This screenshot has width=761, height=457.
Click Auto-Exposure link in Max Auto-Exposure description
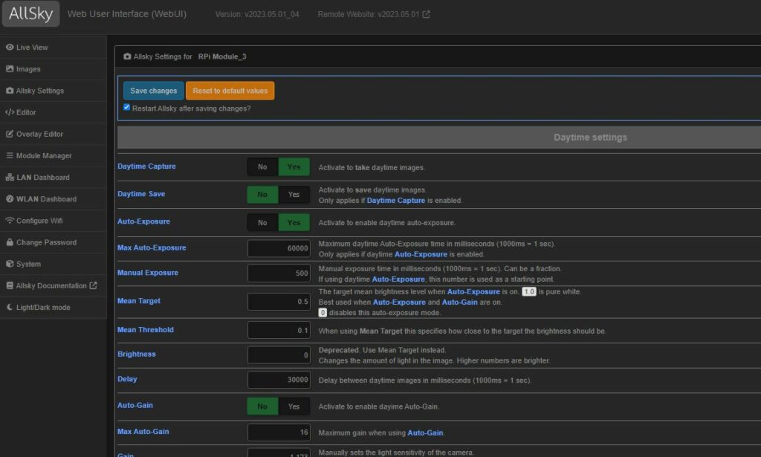click(421, 254)
